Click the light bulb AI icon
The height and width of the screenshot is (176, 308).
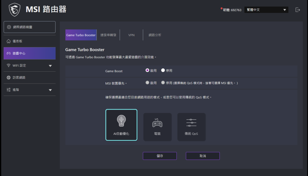coord(121,121)
